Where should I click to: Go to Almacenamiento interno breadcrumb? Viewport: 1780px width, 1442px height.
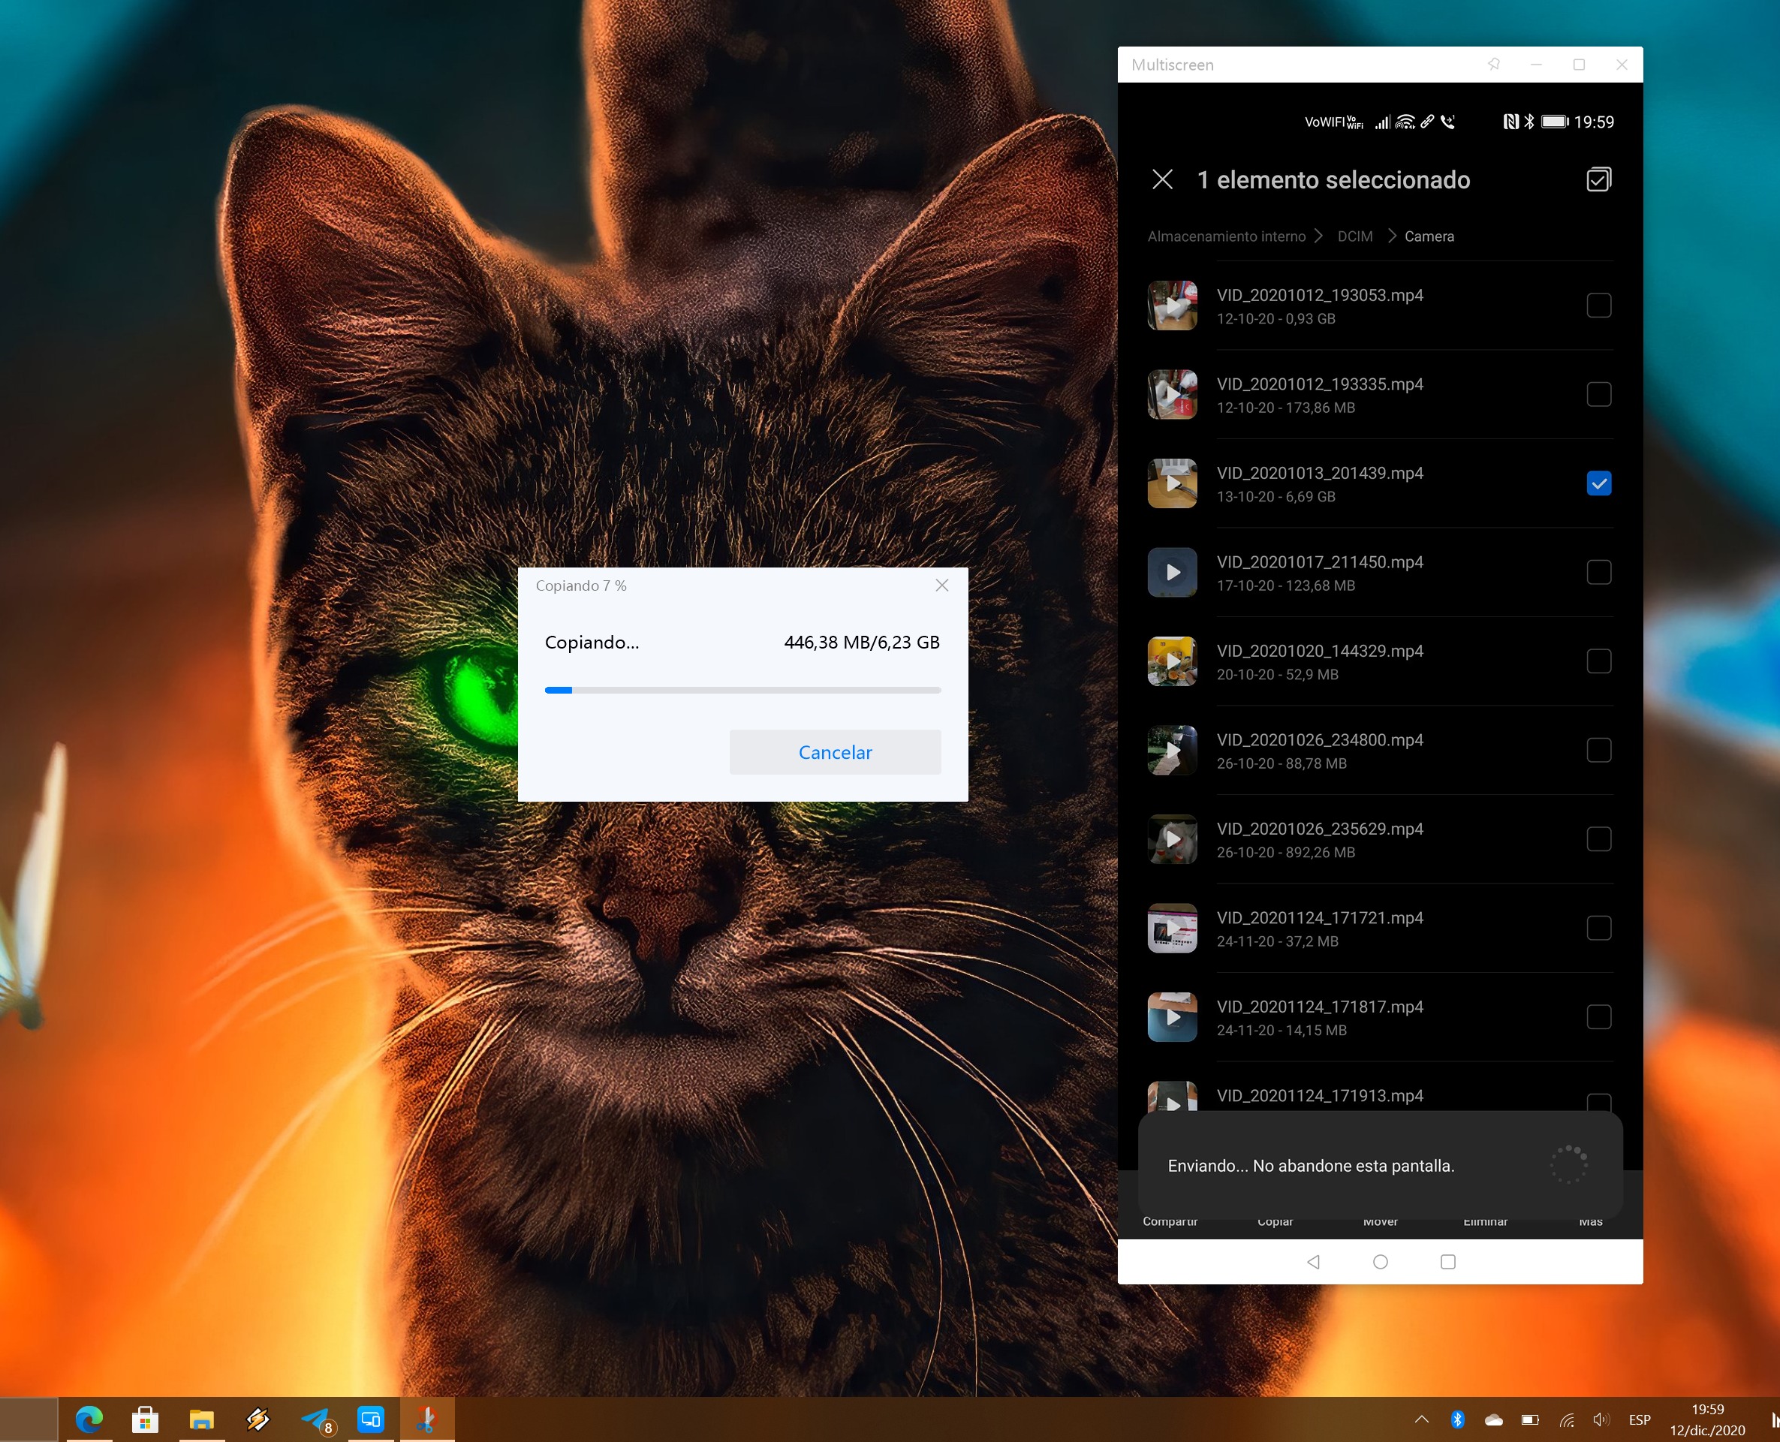point(1226,236)
